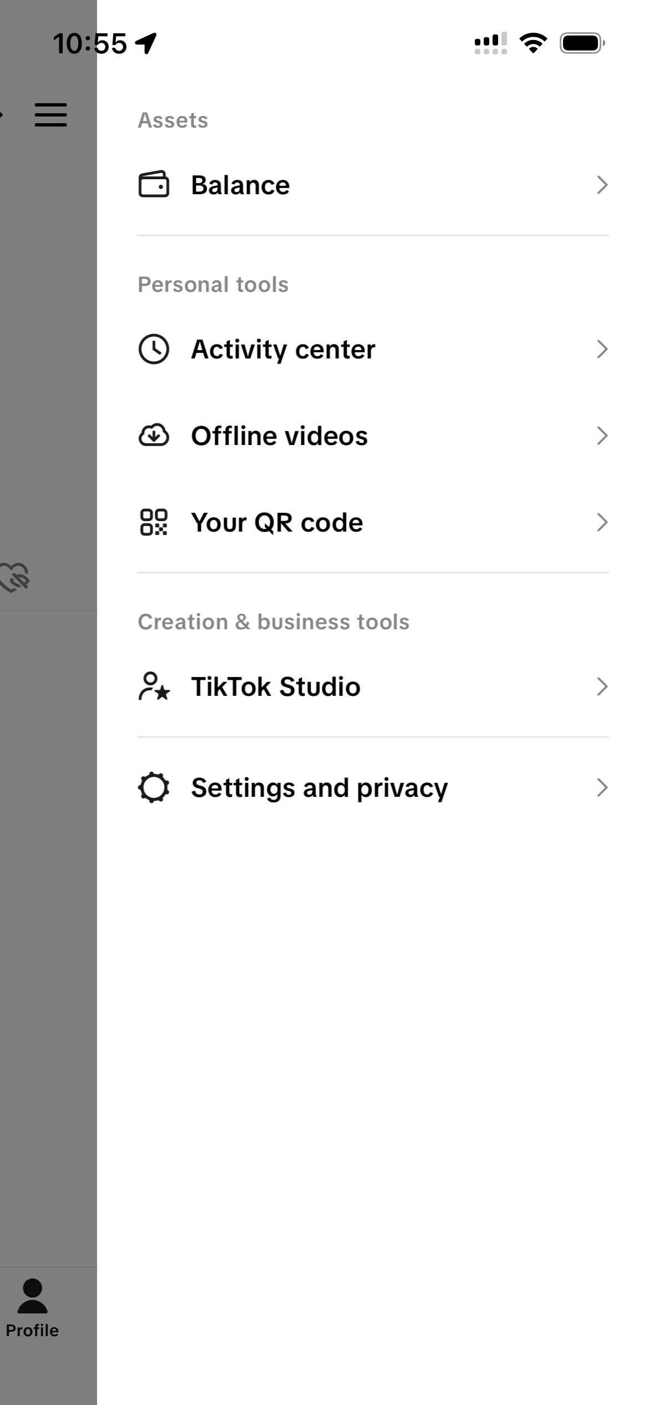The height and width of the screenshot is (1405, 649).
Task: Dismiss the menu by tapping dimmed area
Action: pos(48,888)
